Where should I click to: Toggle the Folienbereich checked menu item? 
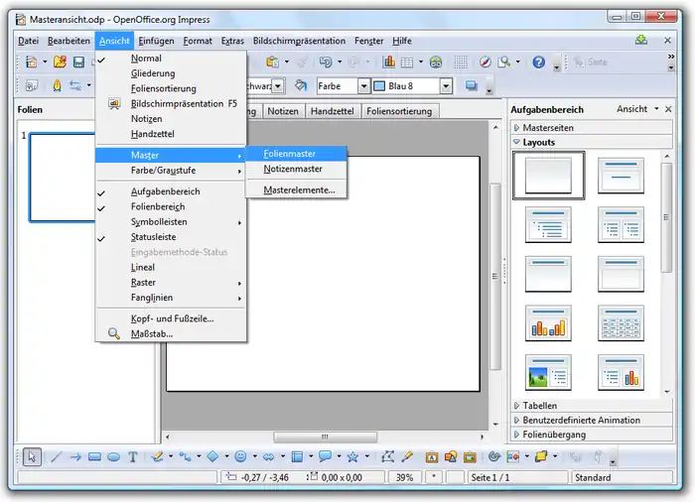coord(171,206)
